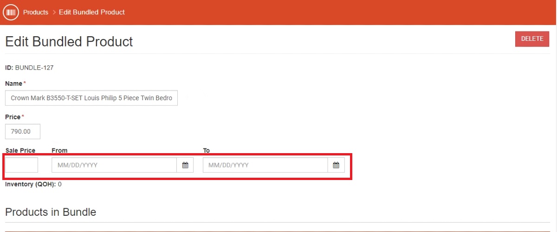Screen dimensions: 557x232
Task: Go to Products in the breadcrumb
Action: click(x=36, y=13)
